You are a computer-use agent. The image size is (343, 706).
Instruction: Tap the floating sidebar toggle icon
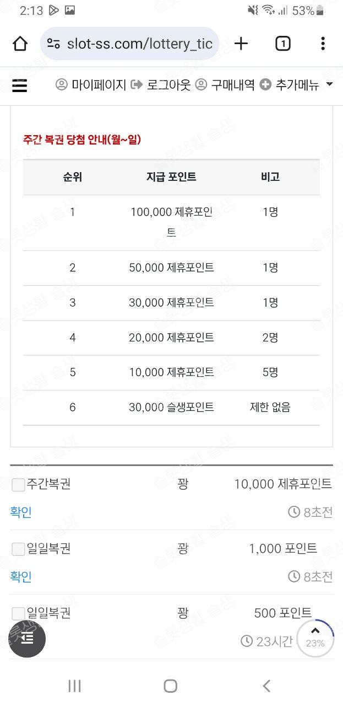point(27,638)
